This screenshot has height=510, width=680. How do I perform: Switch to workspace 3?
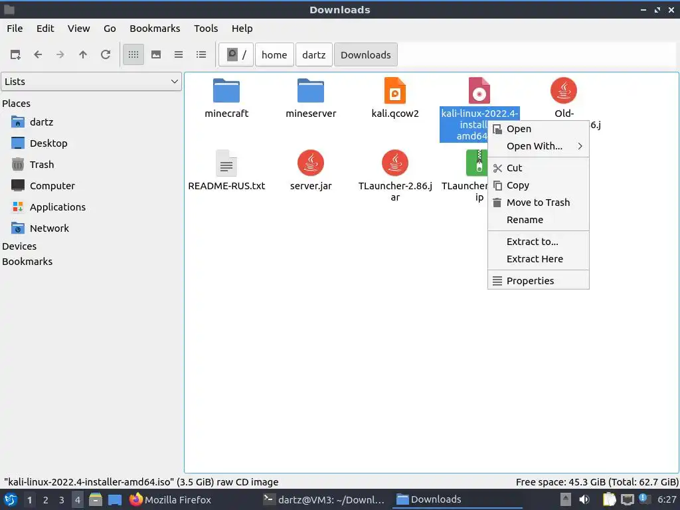pos(62,500)
